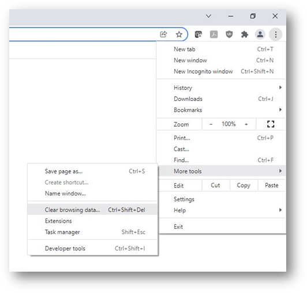
Task: Click inside the address bar field
Action: 82,35
